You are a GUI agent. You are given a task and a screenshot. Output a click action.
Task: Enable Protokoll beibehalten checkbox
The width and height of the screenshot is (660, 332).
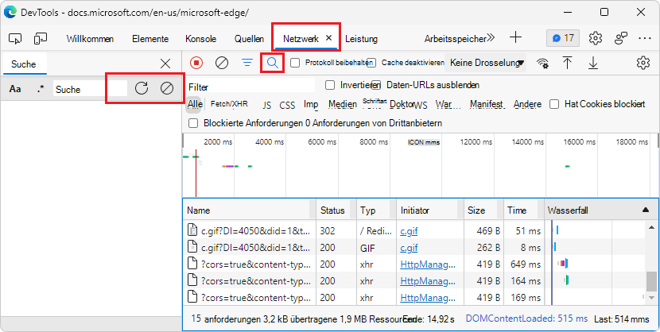coord(295,63)
